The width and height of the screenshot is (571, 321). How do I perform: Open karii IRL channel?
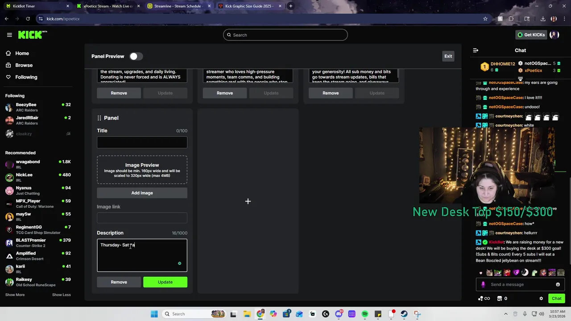pyautogui.click(x=38, y=269)
